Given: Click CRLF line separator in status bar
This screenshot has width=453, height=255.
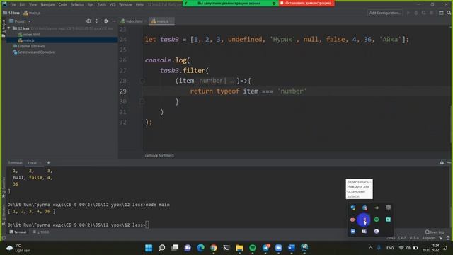Looking at the screenshot, I should [402, 238].
